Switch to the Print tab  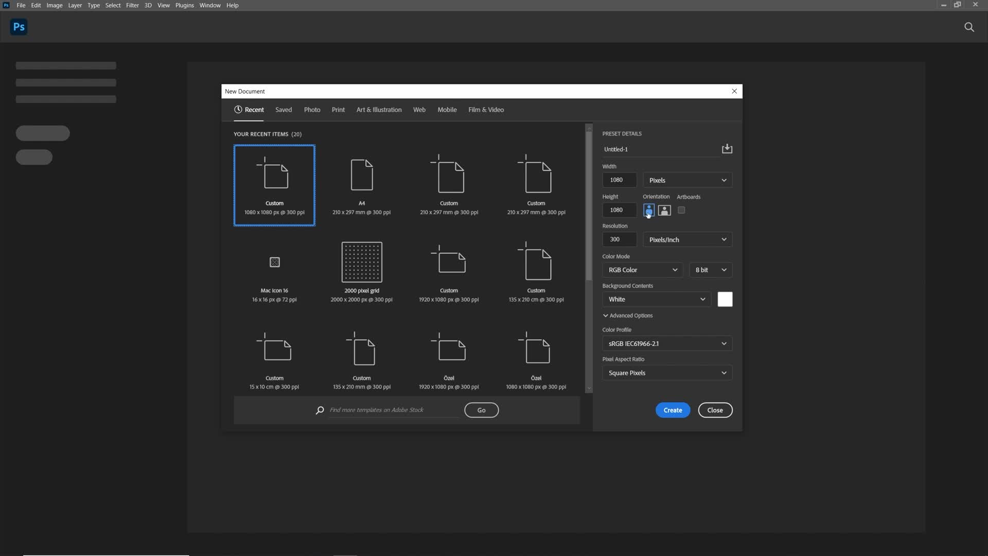coord(339,109)
